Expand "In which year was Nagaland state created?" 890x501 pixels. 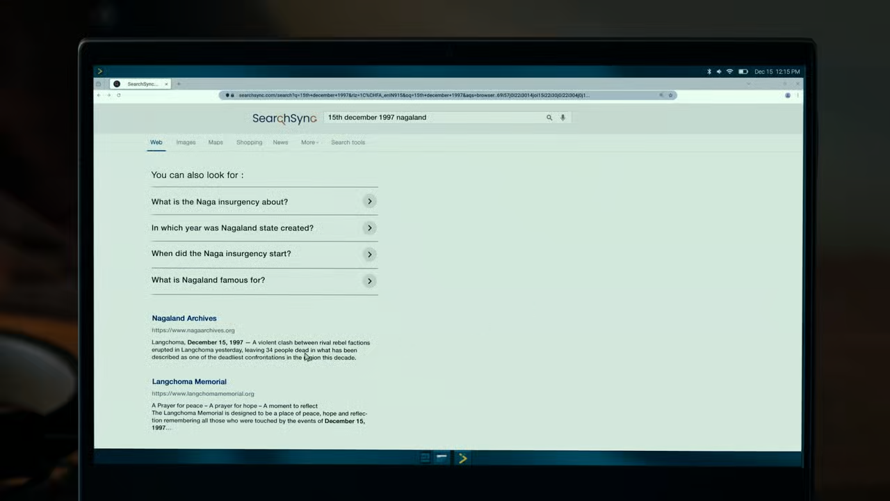coord(369,228)
